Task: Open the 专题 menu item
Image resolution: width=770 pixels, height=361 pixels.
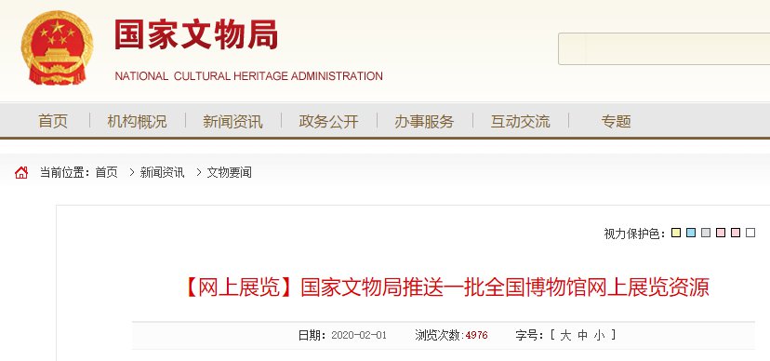Action: pyautogui.click(x=616, y=121)
